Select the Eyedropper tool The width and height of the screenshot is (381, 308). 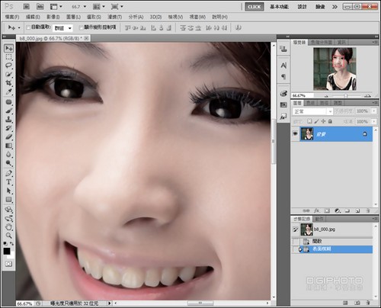pyautogui.click(x=8, y=91)
